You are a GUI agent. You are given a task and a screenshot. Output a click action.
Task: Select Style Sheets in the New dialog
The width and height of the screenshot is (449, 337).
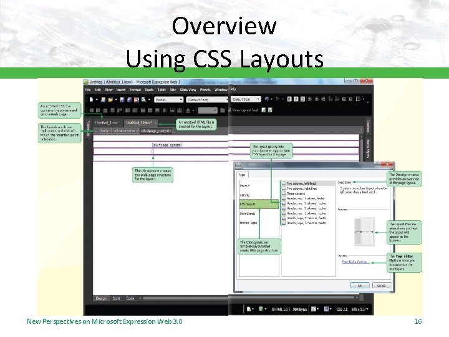[x=248, y=213]
